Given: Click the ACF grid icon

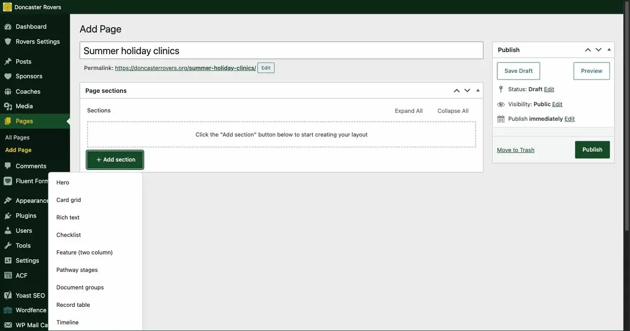Looking at the screenshot, I should point(8,275).
